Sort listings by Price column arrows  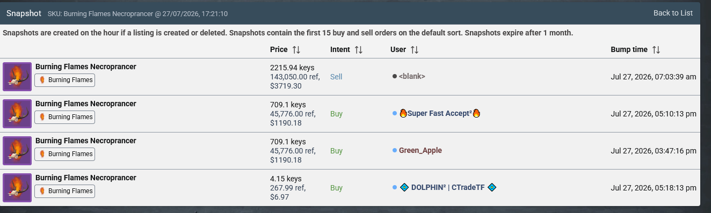(x=296, y=49)
